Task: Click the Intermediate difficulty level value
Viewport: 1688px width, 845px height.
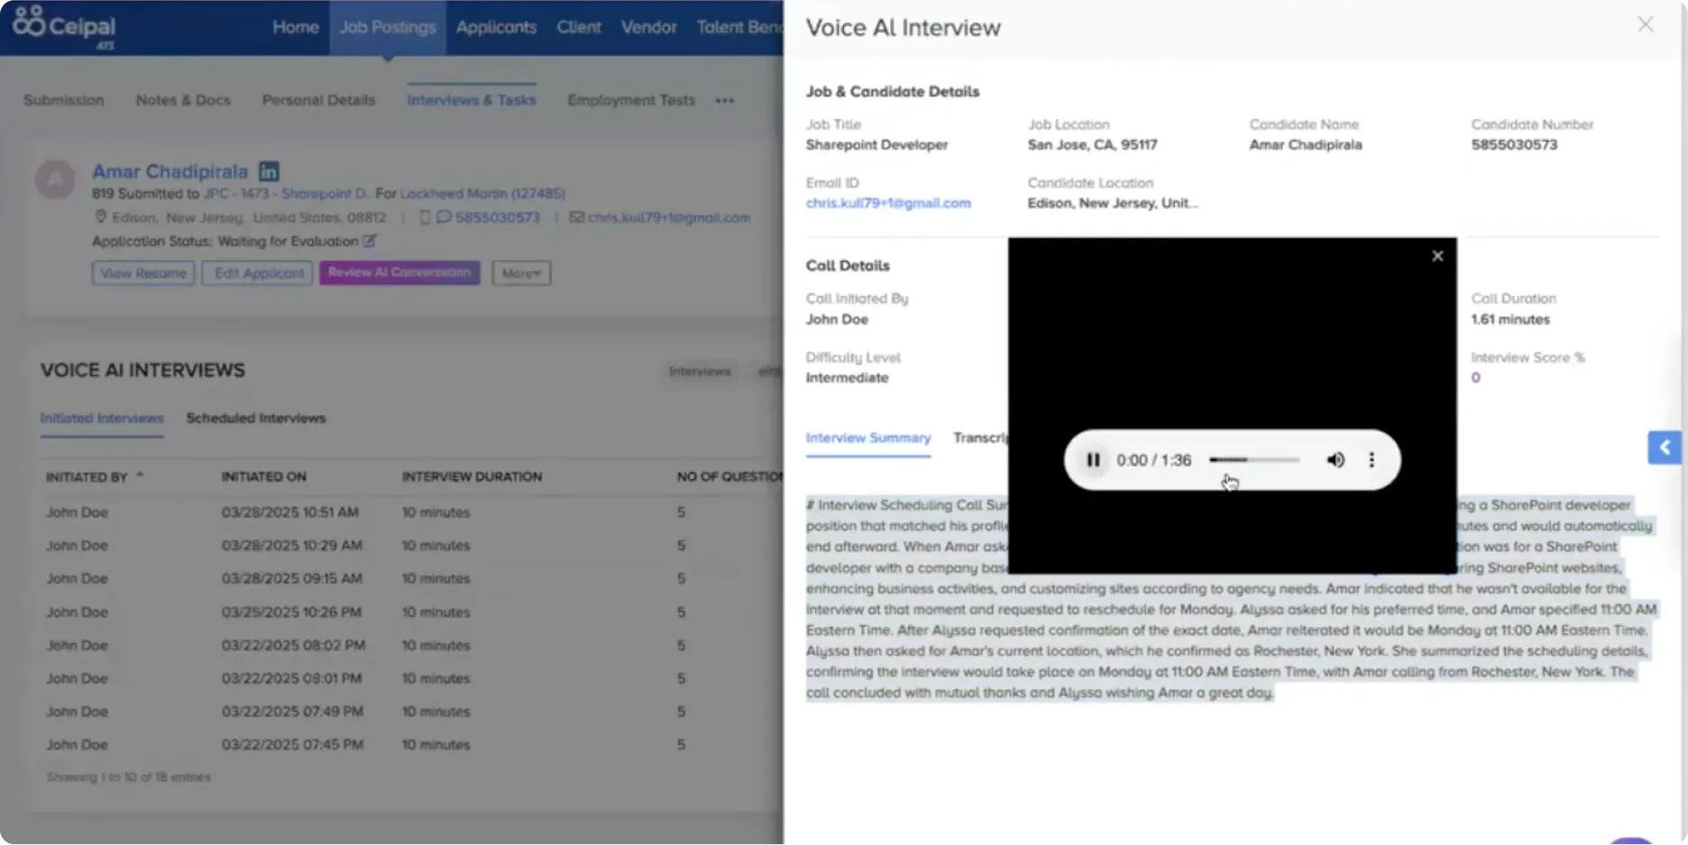Action: (847, 378)
